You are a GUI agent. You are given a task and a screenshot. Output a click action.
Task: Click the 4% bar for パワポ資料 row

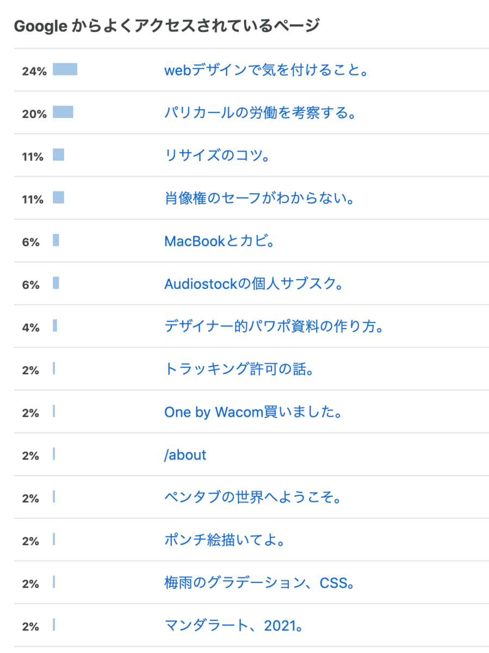(x=55, y=325)
